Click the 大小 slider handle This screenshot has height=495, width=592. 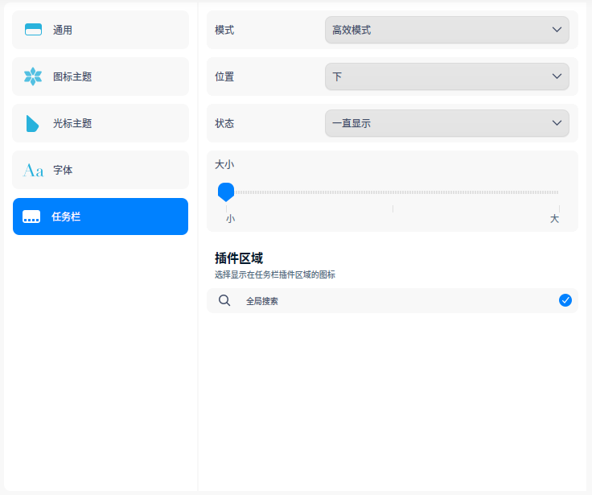tap(226, 192)
